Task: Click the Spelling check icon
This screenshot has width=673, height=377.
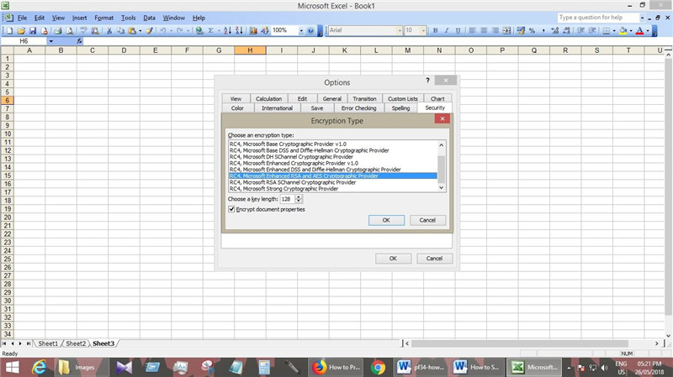Action: click(x=83, y=30)
